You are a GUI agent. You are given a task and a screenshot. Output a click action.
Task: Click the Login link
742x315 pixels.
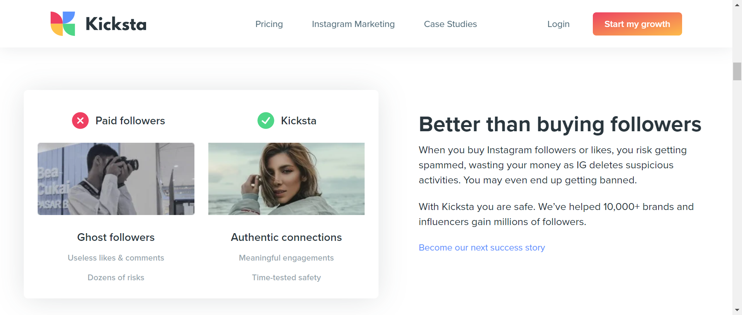pyautogui.click(x=558, y=24)
